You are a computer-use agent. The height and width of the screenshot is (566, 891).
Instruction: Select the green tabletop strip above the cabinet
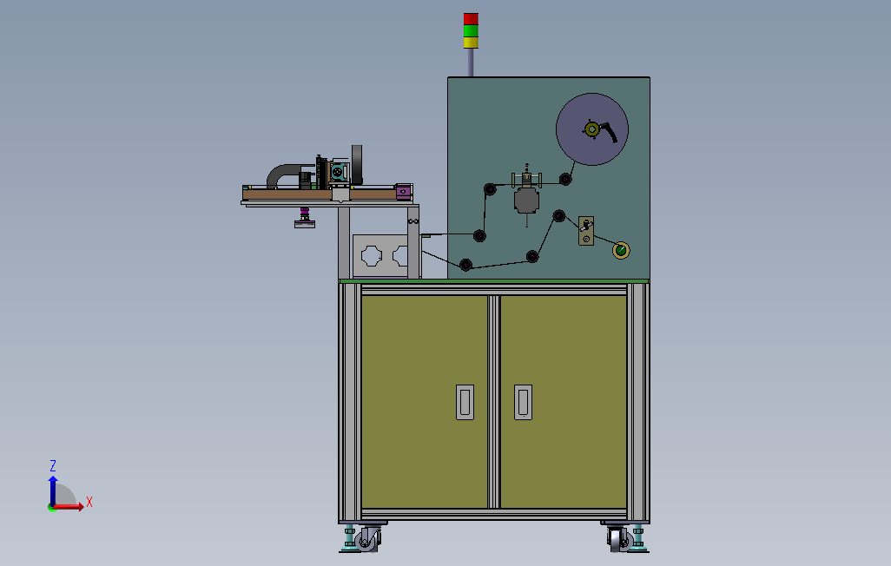click(x=494, y=280)
